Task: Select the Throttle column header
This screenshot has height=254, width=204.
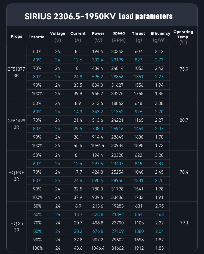Action: [x=36, y=37]
